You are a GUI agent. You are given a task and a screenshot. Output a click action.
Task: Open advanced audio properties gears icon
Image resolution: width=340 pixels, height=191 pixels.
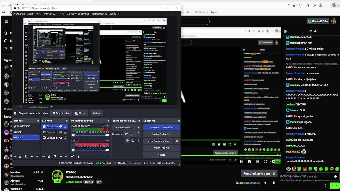click(x=73, y=156)
